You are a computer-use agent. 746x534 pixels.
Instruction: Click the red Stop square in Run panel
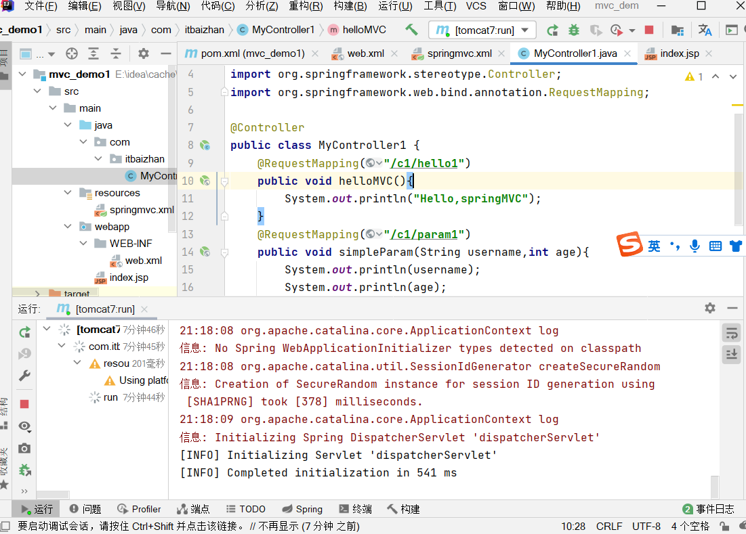point(25,404)
